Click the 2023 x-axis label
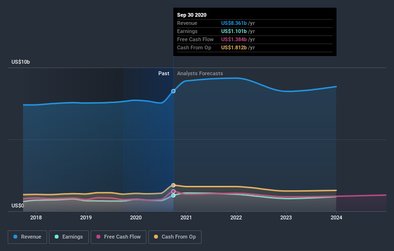Screen dimensions: 394x251 click(x=286, y=217)
